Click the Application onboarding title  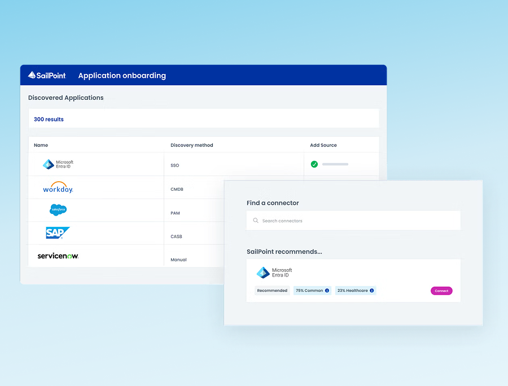click(122, 76)
